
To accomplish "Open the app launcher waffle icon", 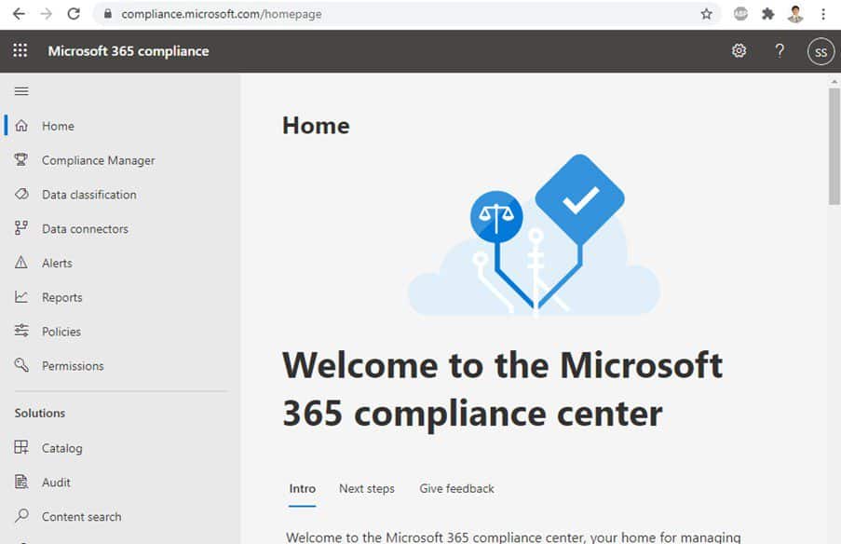I will click(x=20, y=50).
